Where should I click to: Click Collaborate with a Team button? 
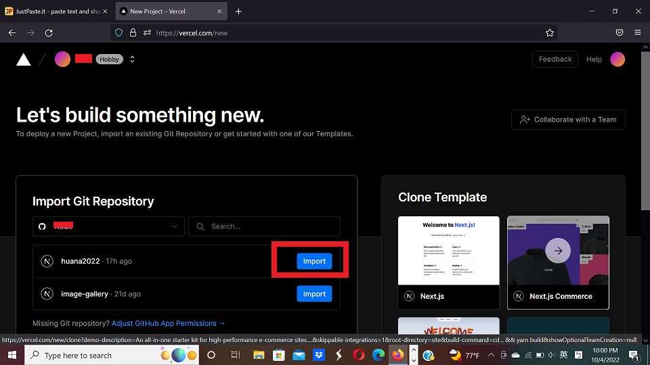(x=568, y=120)
